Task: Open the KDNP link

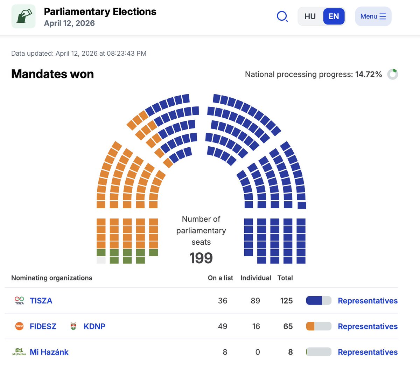Action: 94,326
